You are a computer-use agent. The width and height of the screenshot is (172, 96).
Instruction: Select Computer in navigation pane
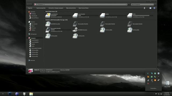pyautogui.click(x=33, y=38)
